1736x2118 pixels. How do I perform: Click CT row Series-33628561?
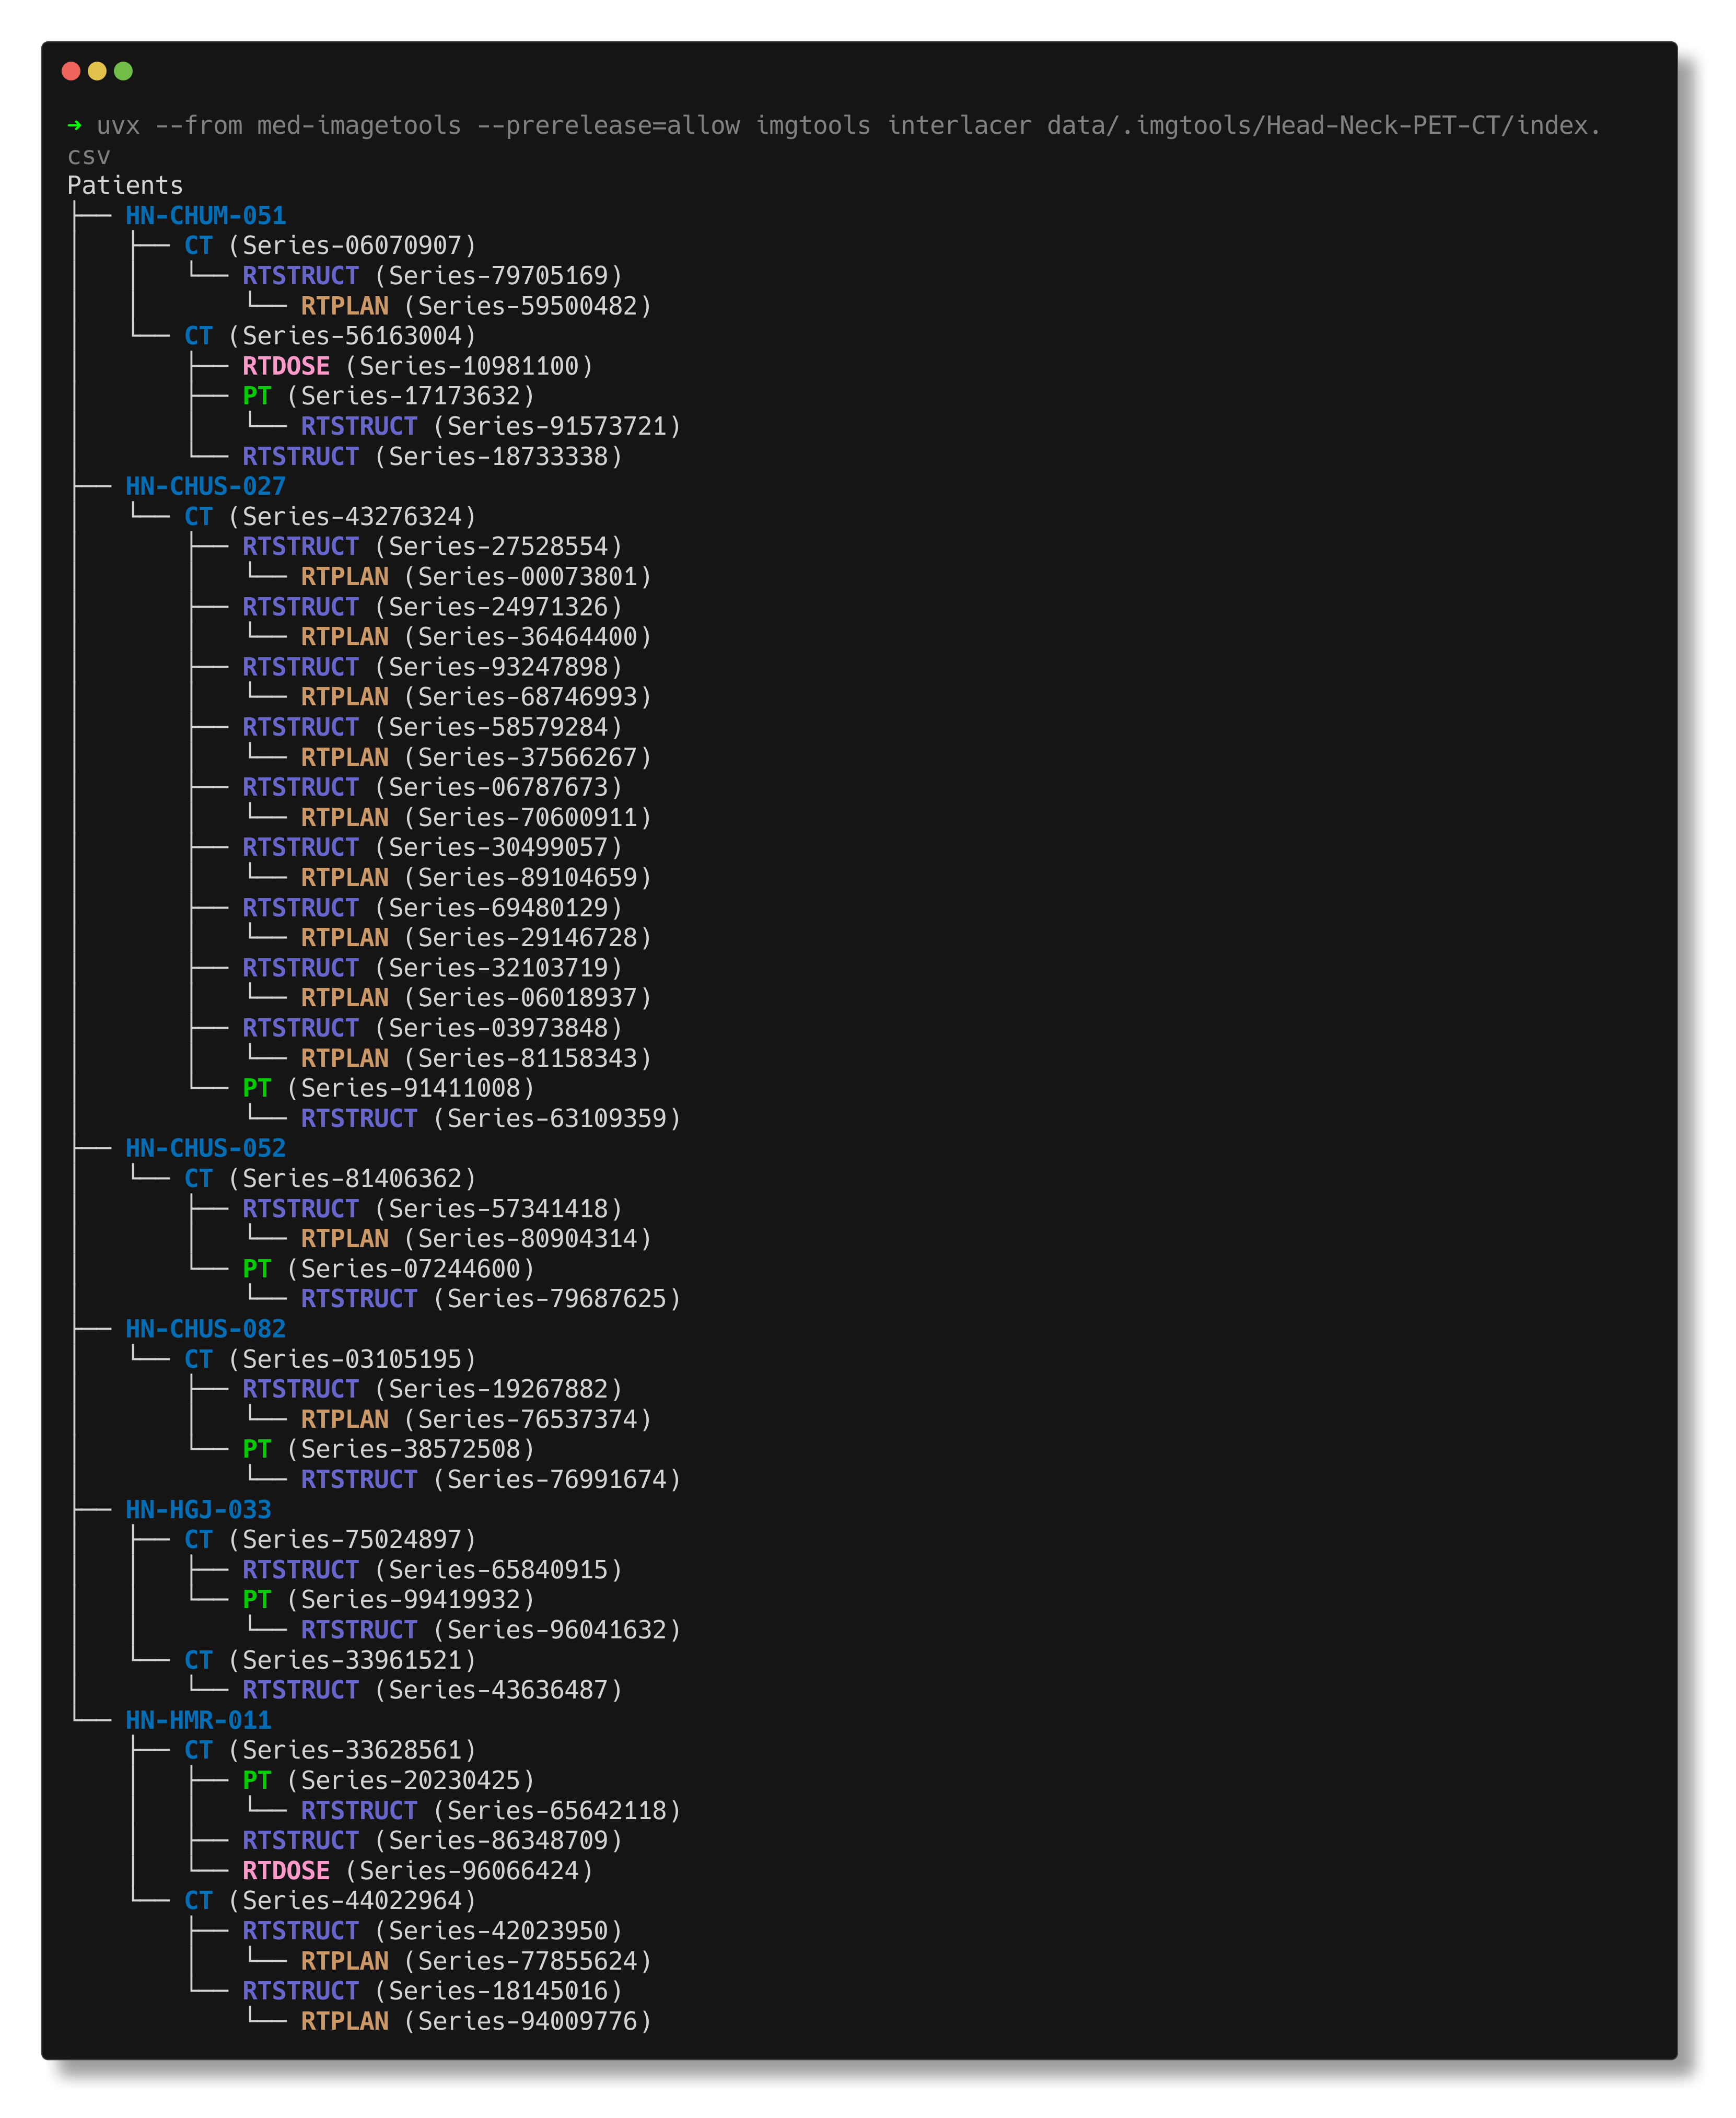[331, 1750]
